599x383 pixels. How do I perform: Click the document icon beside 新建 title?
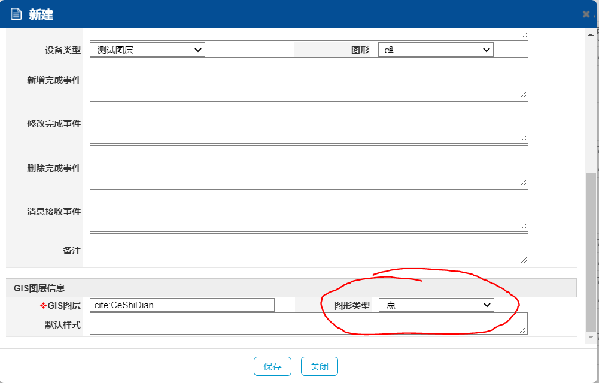tap(16, 14)
